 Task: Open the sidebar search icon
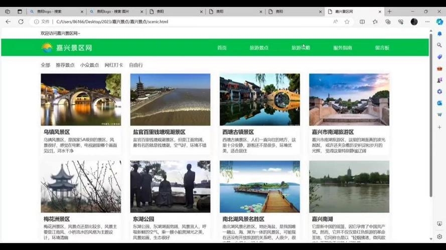click(x=439, y=45)
